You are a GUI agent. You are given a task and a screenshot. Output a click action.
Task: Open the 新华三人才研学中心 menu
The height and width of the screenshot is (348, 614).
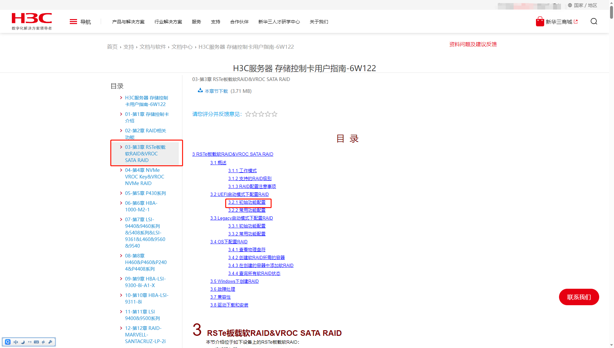[279, 22]
